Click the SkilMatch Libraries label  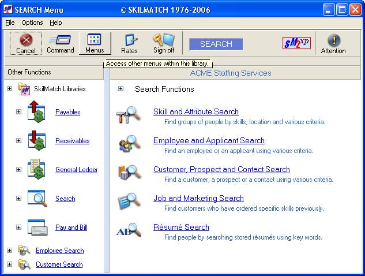60,89
